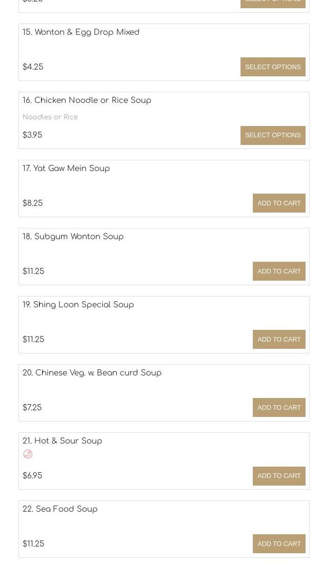
Task: Open the 15. Wonton & Egg Drop Mixed title
Action: [81, 32]
